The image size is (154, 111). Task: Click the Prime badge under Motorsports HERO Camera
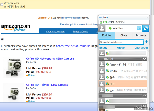click(31, 75)
